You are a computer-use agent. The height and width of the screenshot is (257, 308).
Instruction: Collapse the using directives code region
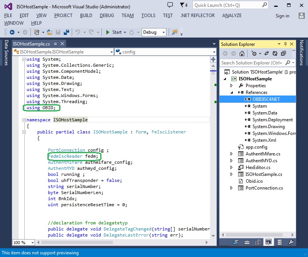24,59
